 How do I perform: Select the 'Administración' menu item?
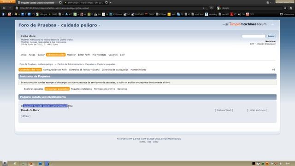56,55
